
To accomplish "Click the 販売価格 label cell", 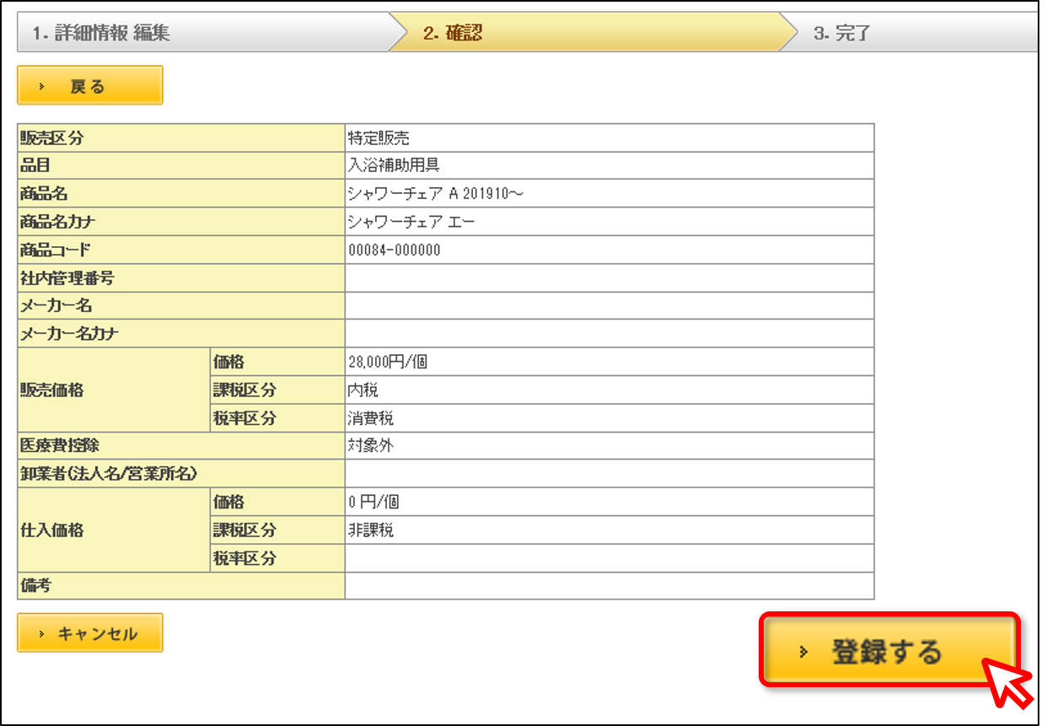I will (112, 390).
